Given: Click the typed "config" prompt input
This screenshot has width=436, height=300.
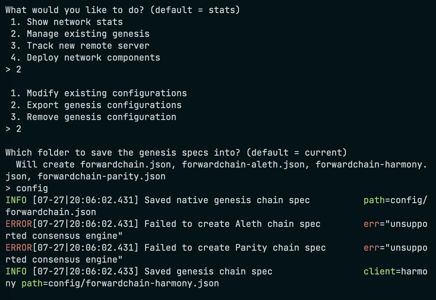Looking at the screenshot, I should pyautogui.click(x=32, y=188).
